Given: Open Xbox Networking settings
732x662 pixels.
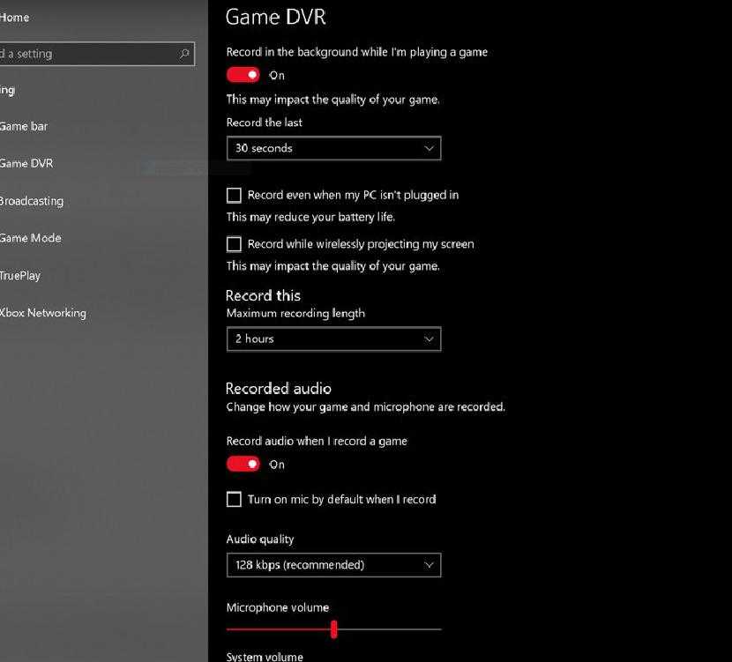Looking at the screenshot, I should [x=42, y=313].
